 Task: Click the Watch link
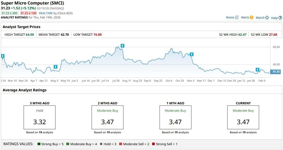pyautogui.click(x=260, y=18)
